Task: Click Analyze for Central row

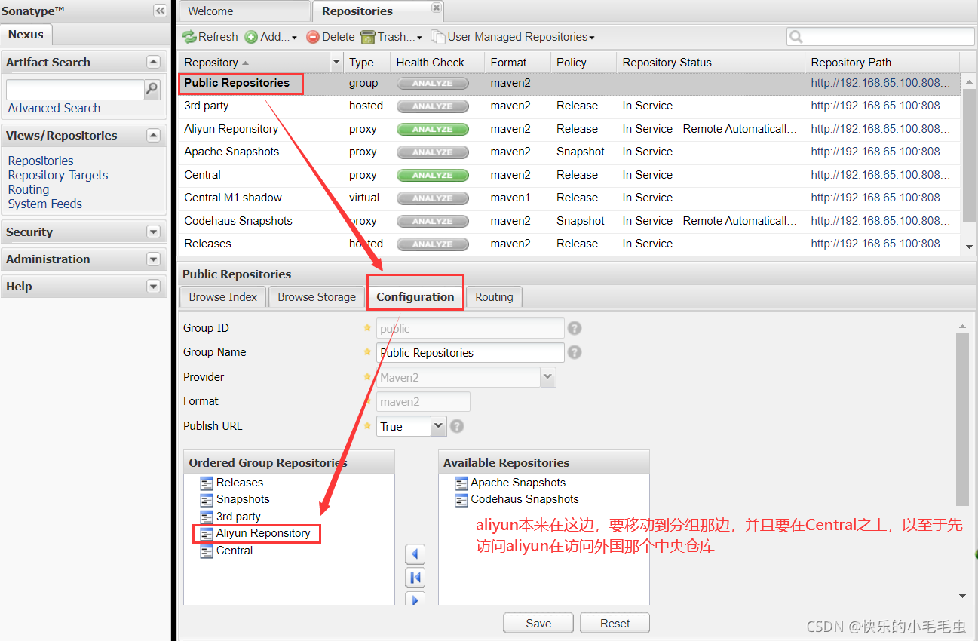Action: click(433, 176)
